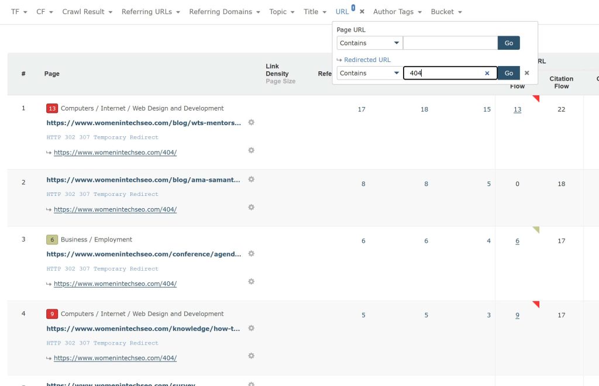Image resolution: width=599 pixels, height=386 pixels.
Task: Open settings gear for conference/agend page URL
Action: tap(251, 253)
